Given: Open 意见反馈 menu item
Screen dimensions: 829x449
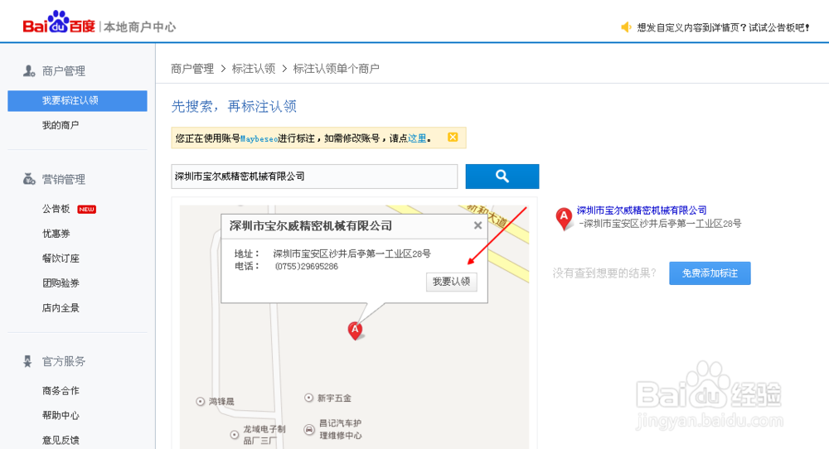Looking at the screenshot, I should tap(61, 440).
